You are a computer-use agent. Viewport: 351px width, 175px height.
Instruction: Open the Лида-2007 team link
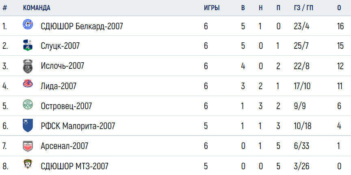pyautogui.click(x=58, y=86)
